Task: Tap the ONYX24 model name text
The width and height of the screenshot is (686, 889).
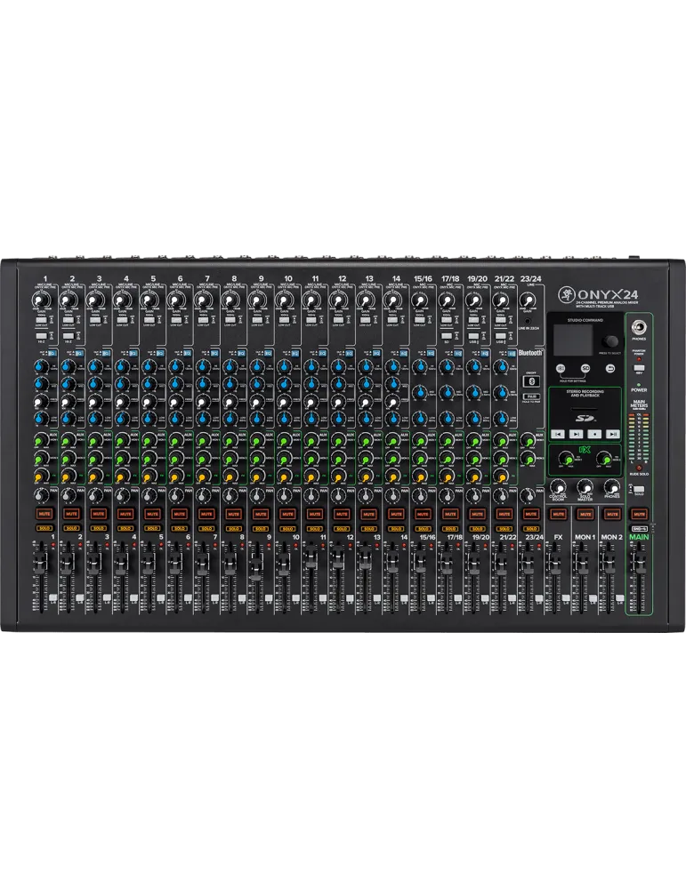Action: click(607, 294)
